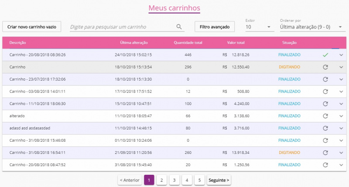
Task: Click the quantity 100 cell
Action: (x=188, y=104)
